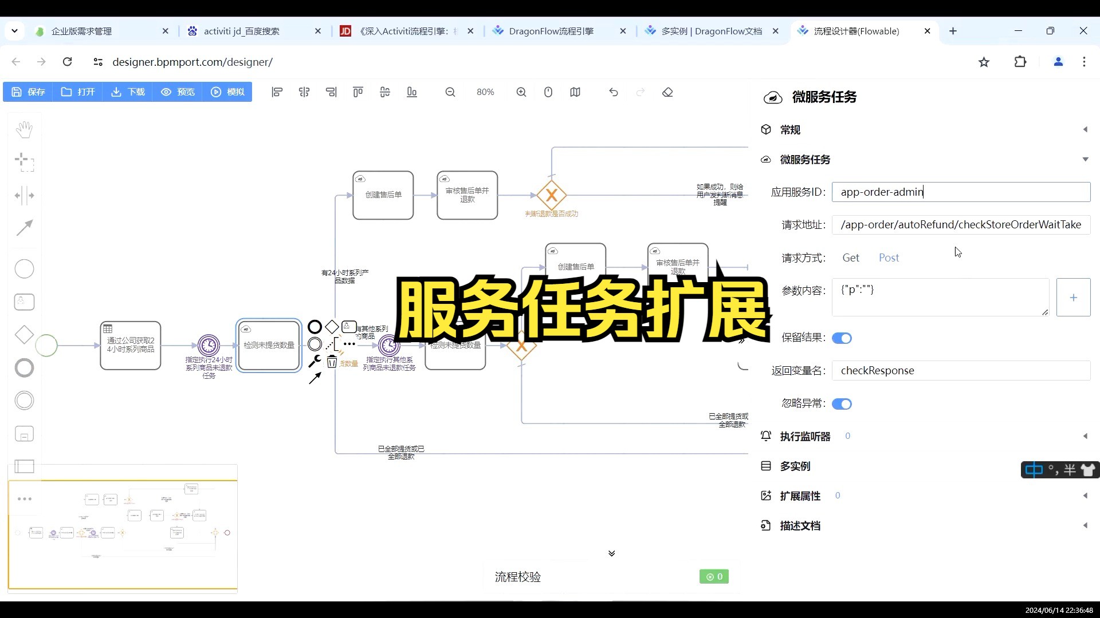Screen dimensions: 1100x618
Task: Activate the space tool in palette
Action: pyautogui.click(x=24, y=196)
